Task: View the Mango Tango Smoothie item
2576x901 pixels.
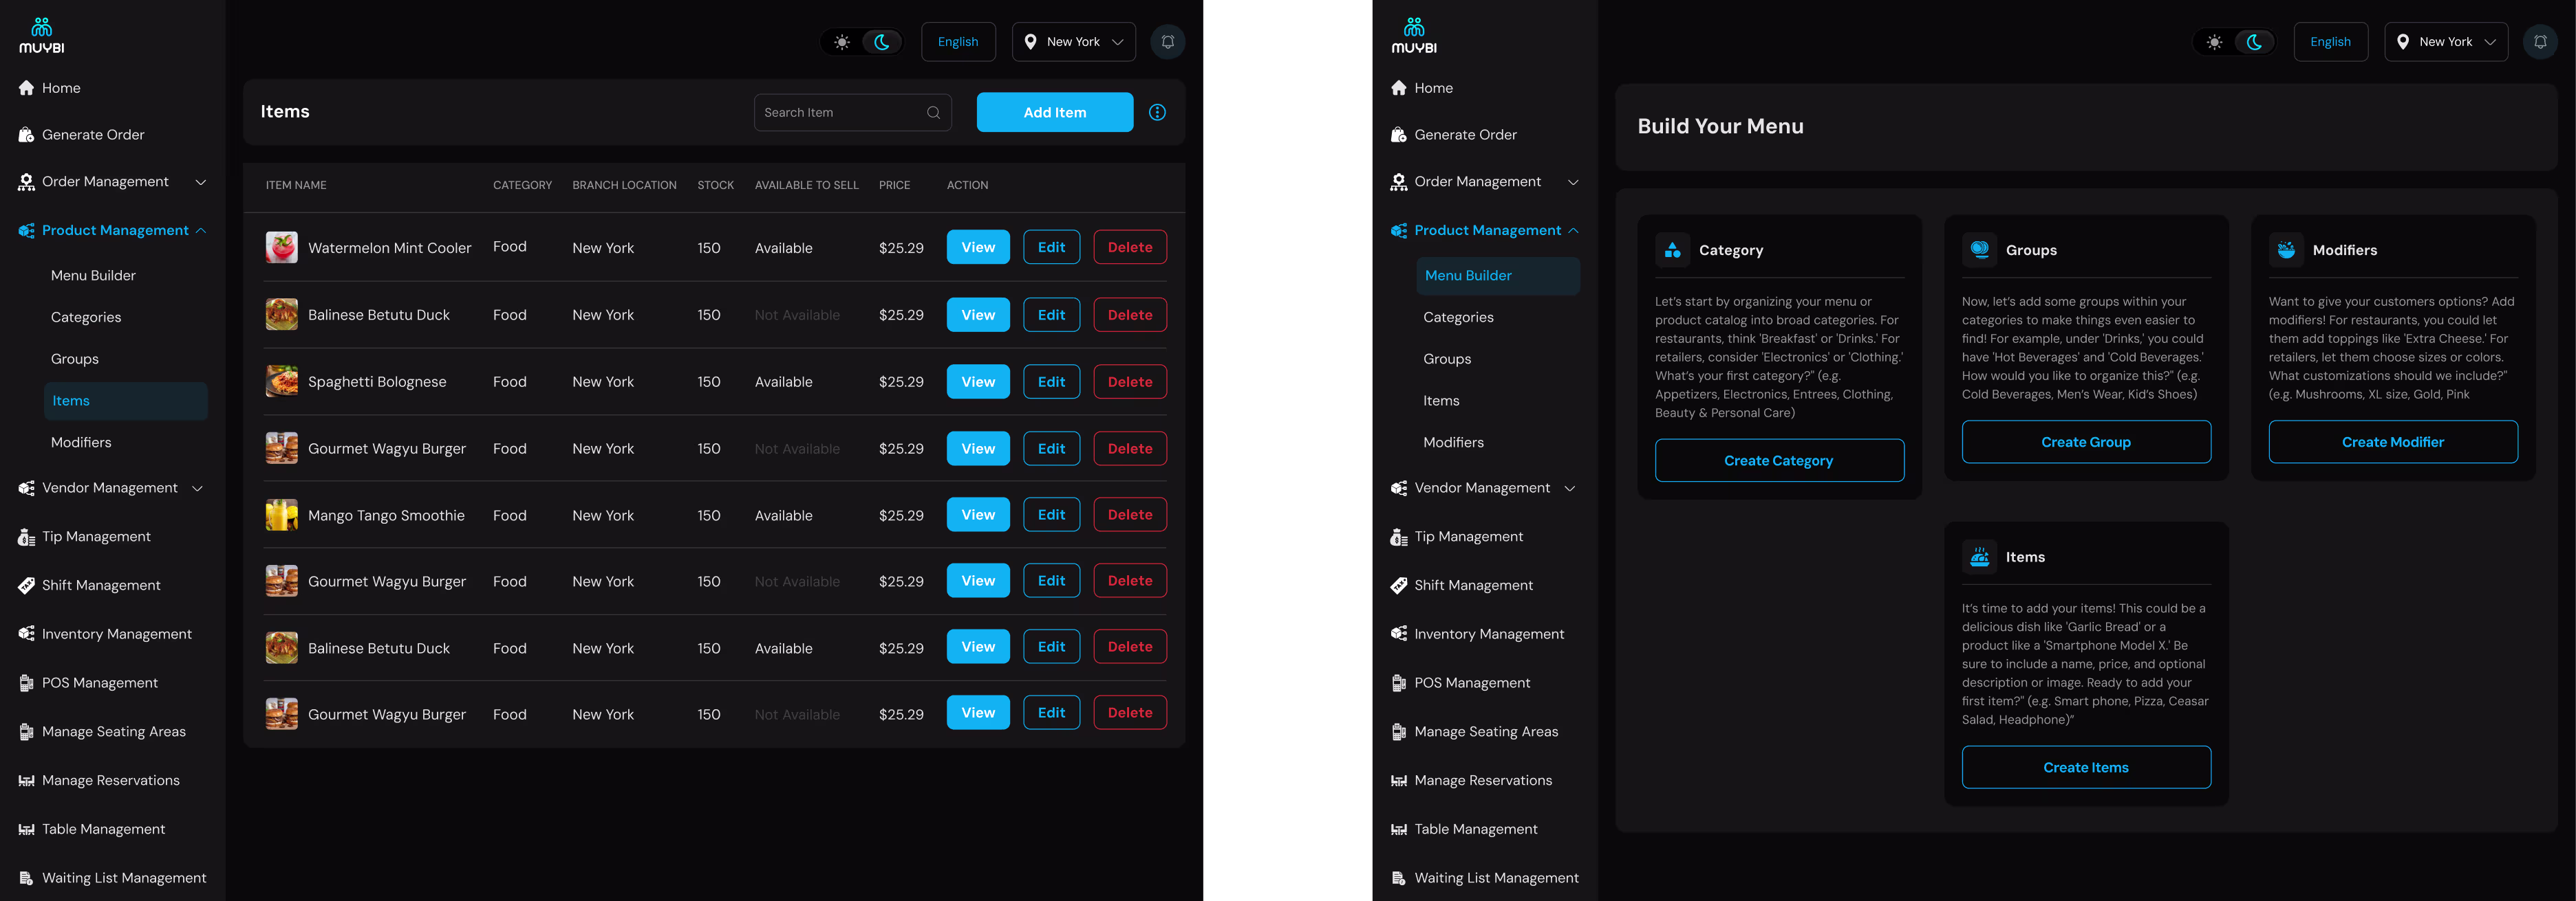Action: click(978, 515)
